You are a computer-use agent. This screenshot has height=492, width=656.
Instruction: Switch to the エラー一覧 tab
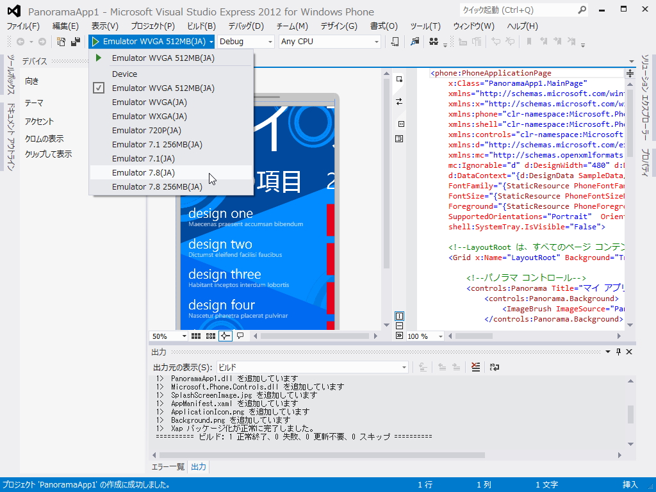168,467
